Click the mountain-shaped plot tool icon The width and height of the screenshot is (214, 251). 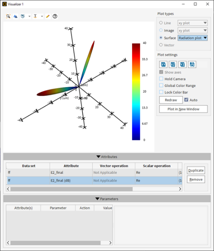point(16,16)
